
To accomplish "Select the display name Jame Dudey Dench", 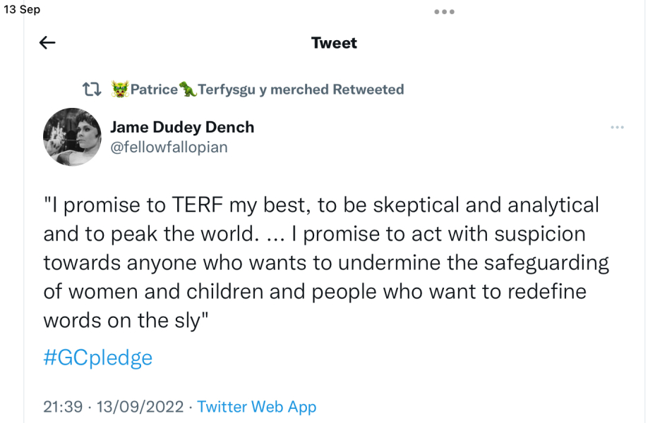I will point(182,127).
